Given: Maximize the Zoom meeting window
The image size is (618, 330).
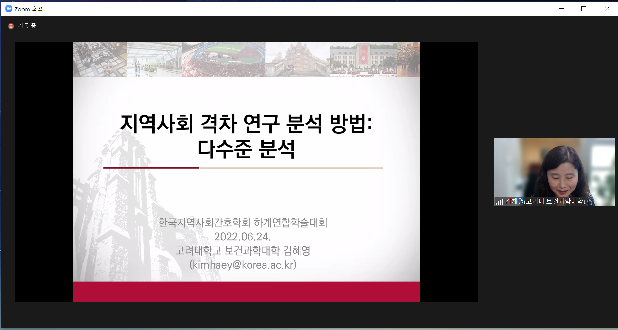Looking at the screenshot, I should 584,9.
